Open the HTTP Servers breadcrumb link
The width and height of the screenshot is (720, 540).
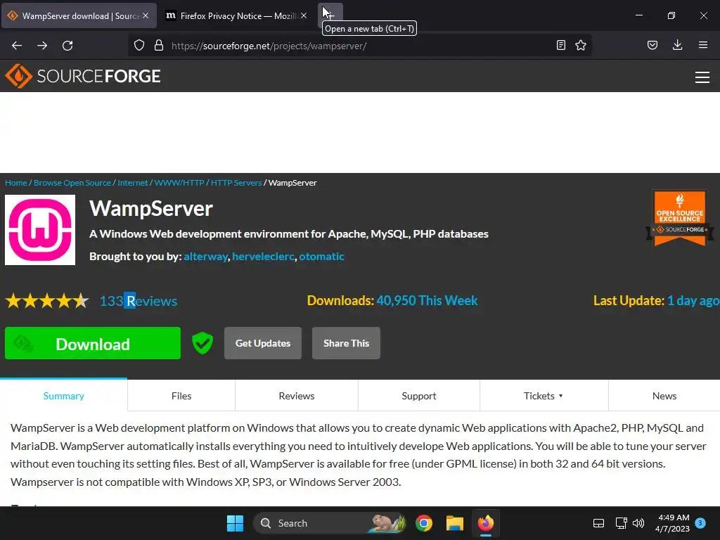[236, 183]
